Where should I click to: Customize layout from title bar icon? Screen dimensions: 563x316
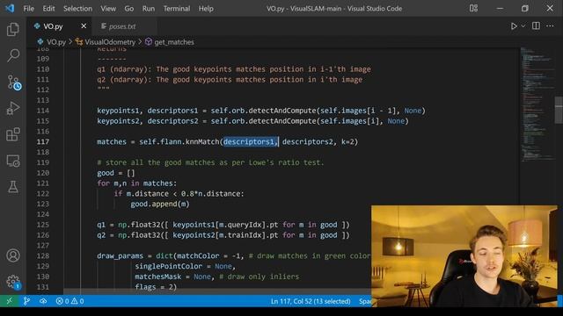[473, 8]
